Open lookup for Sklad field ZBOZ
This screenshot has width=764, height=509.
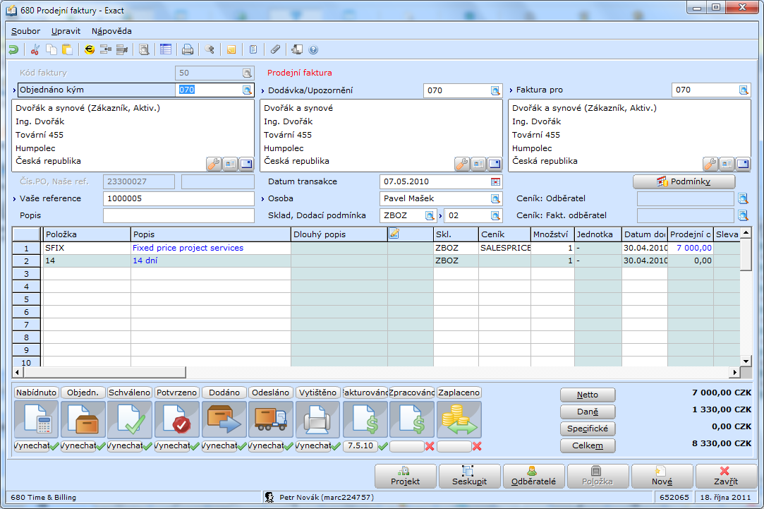pyautogui.click(x=429, y=215)
